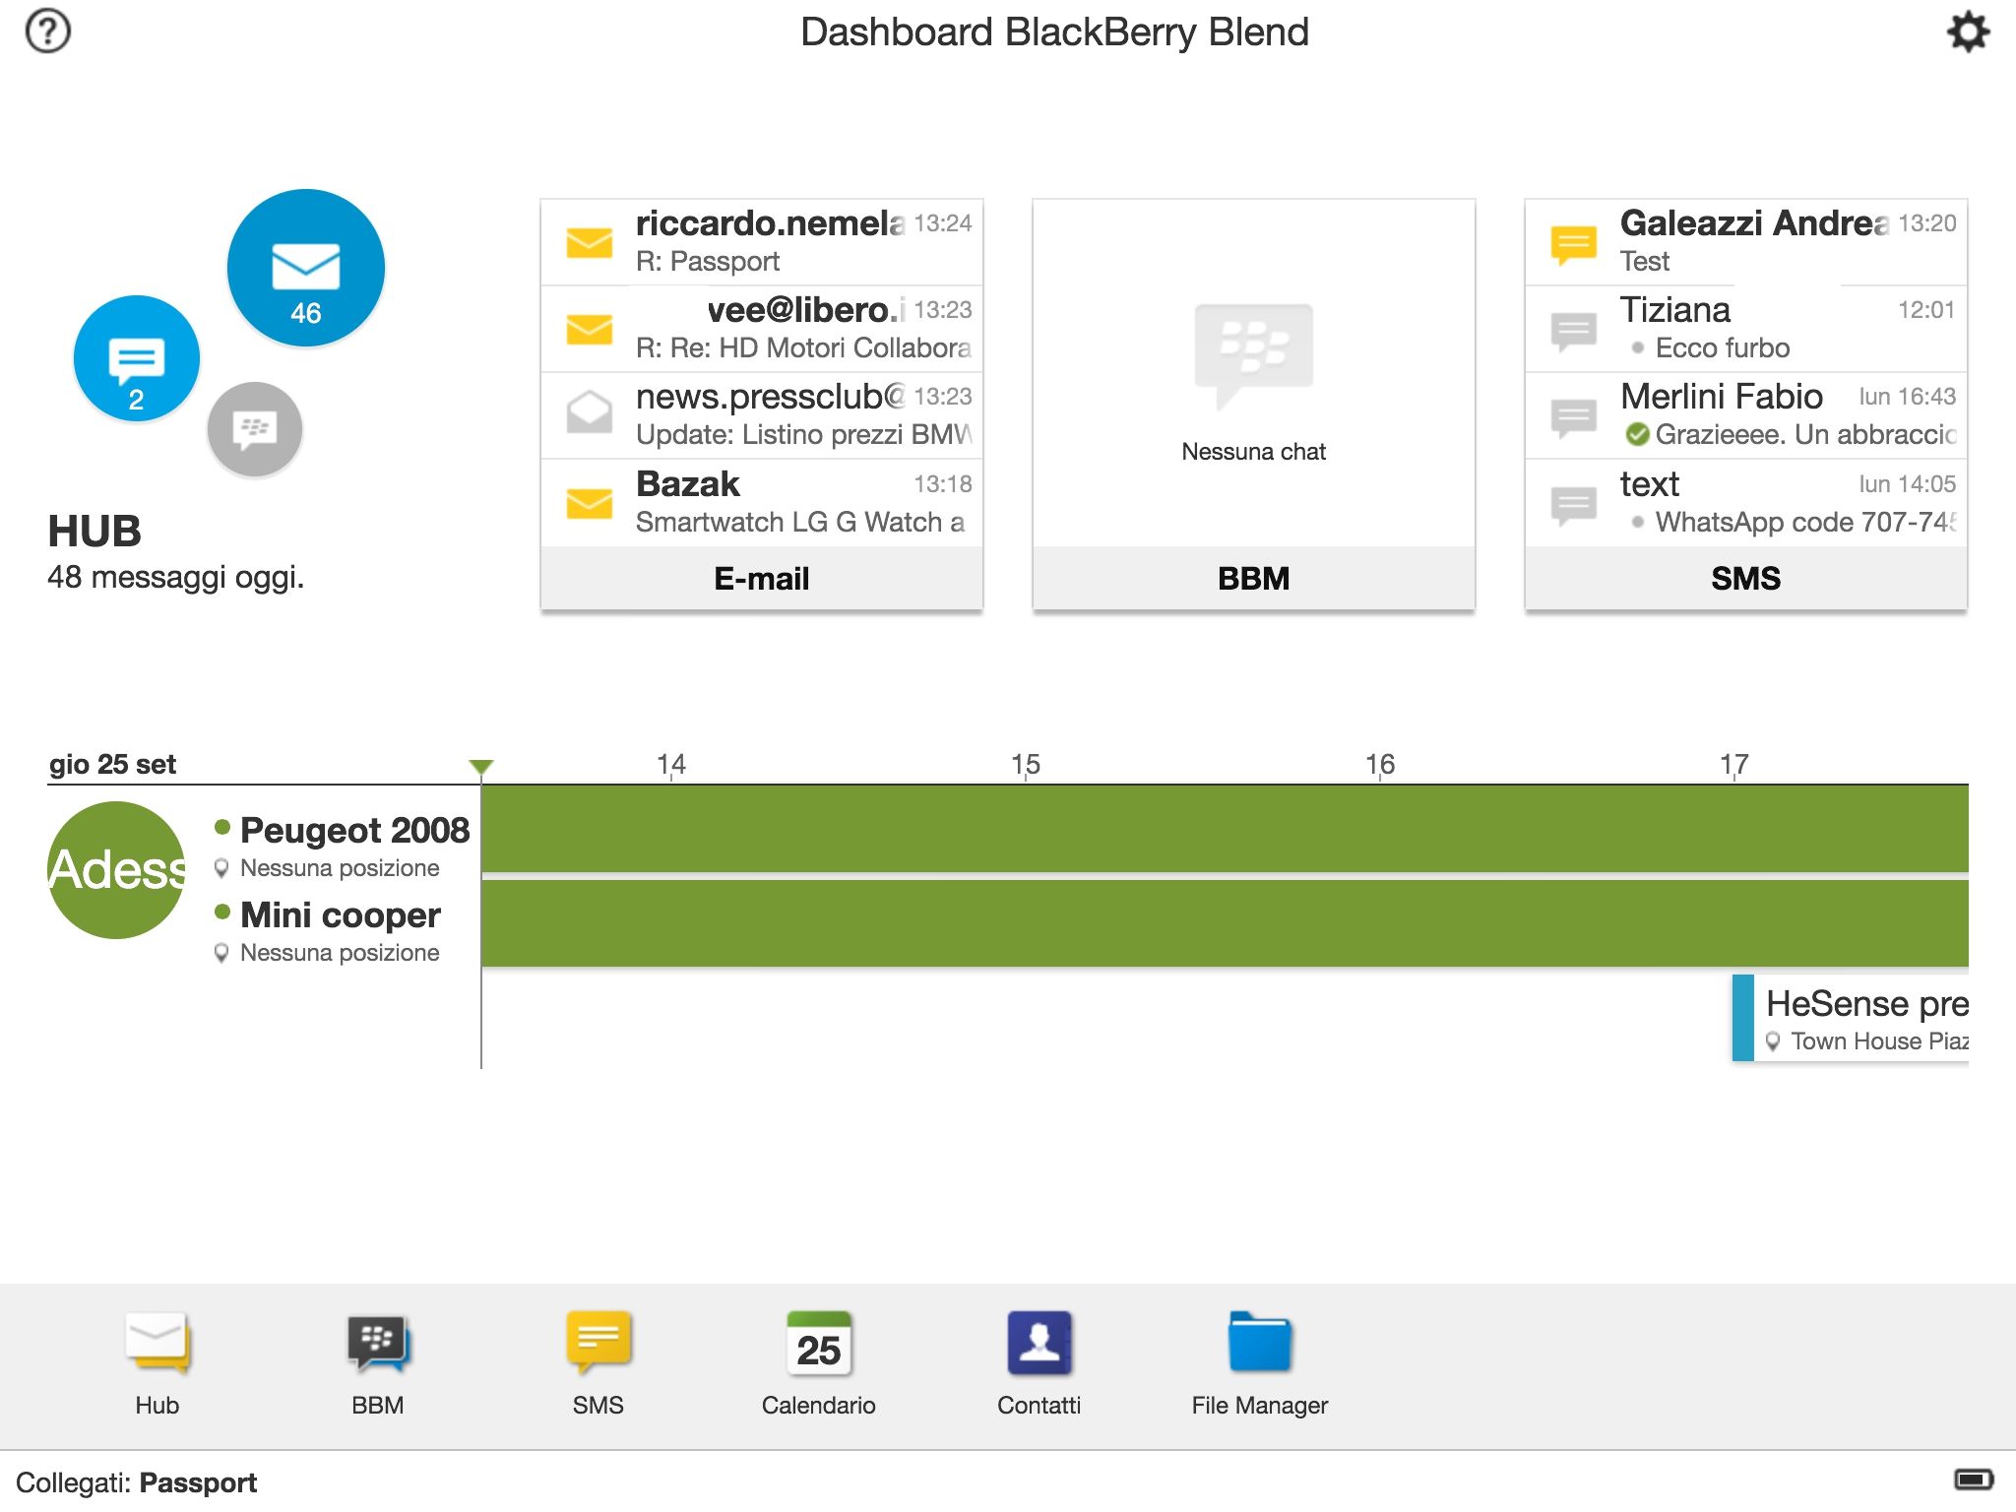
Task: Open WhatsApp code message from text
Action: 1746,503
